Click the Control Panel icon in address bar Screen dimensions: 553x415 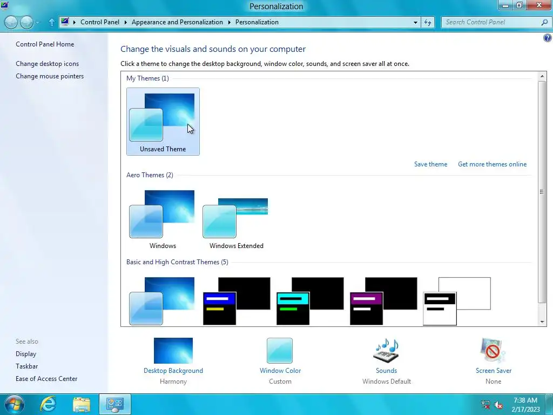[65, 22]
